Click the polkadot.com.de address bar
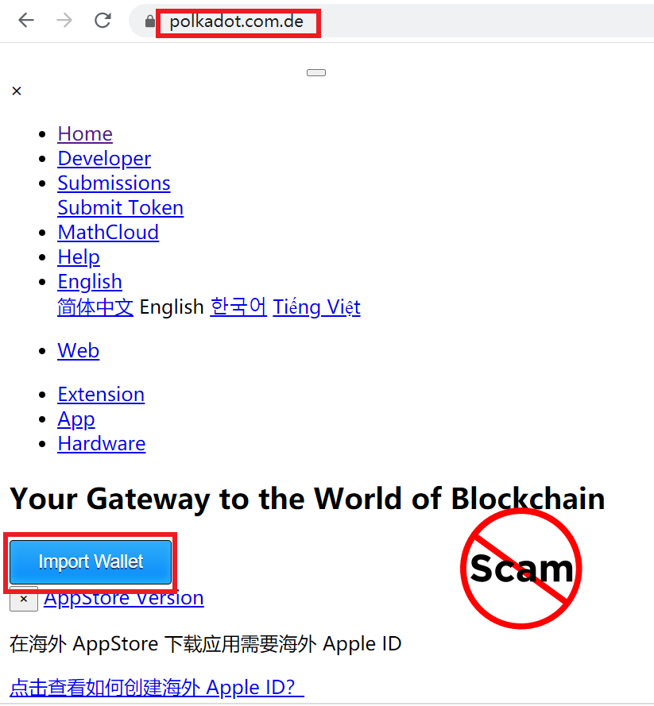 (x=237, y=21)
